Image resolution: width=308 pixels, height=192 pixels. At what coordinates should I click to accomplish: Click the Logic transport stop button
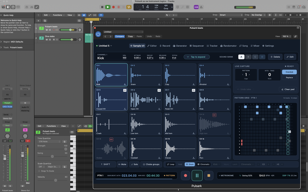pos(102,7)
